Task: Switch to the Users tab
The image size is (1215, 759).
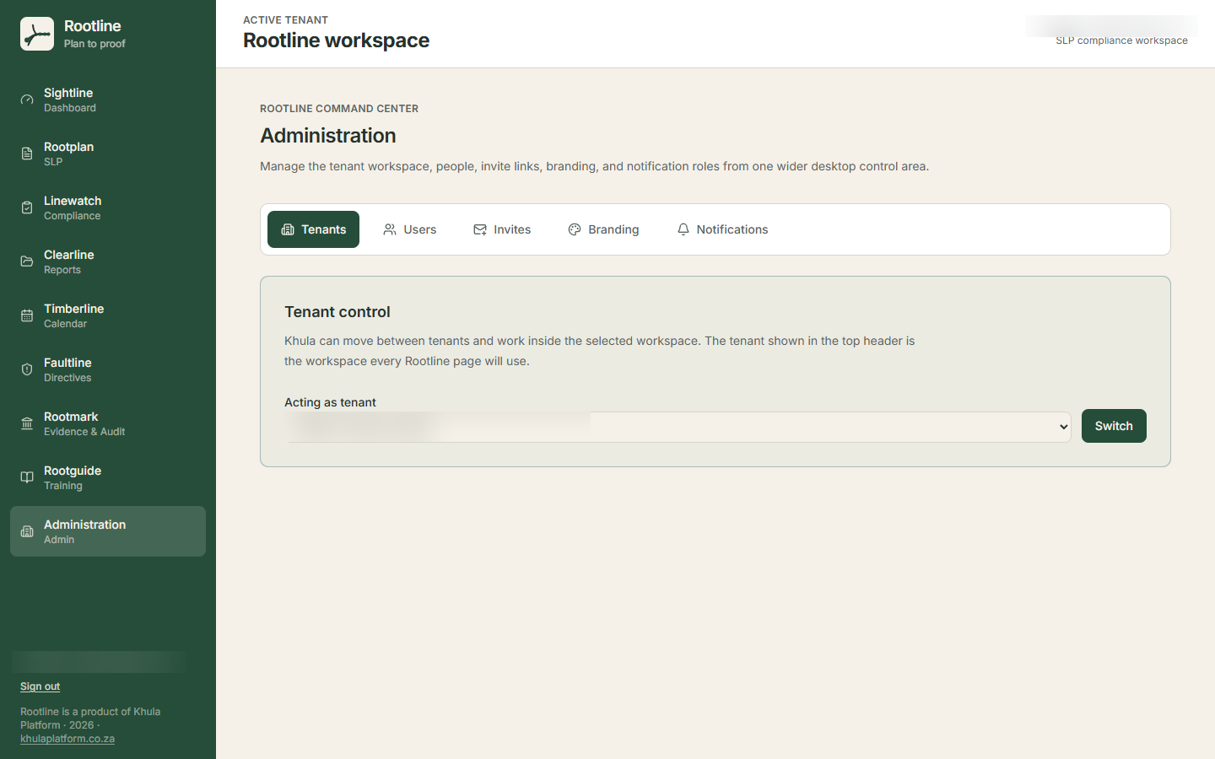Action: [x=409, y=229]
